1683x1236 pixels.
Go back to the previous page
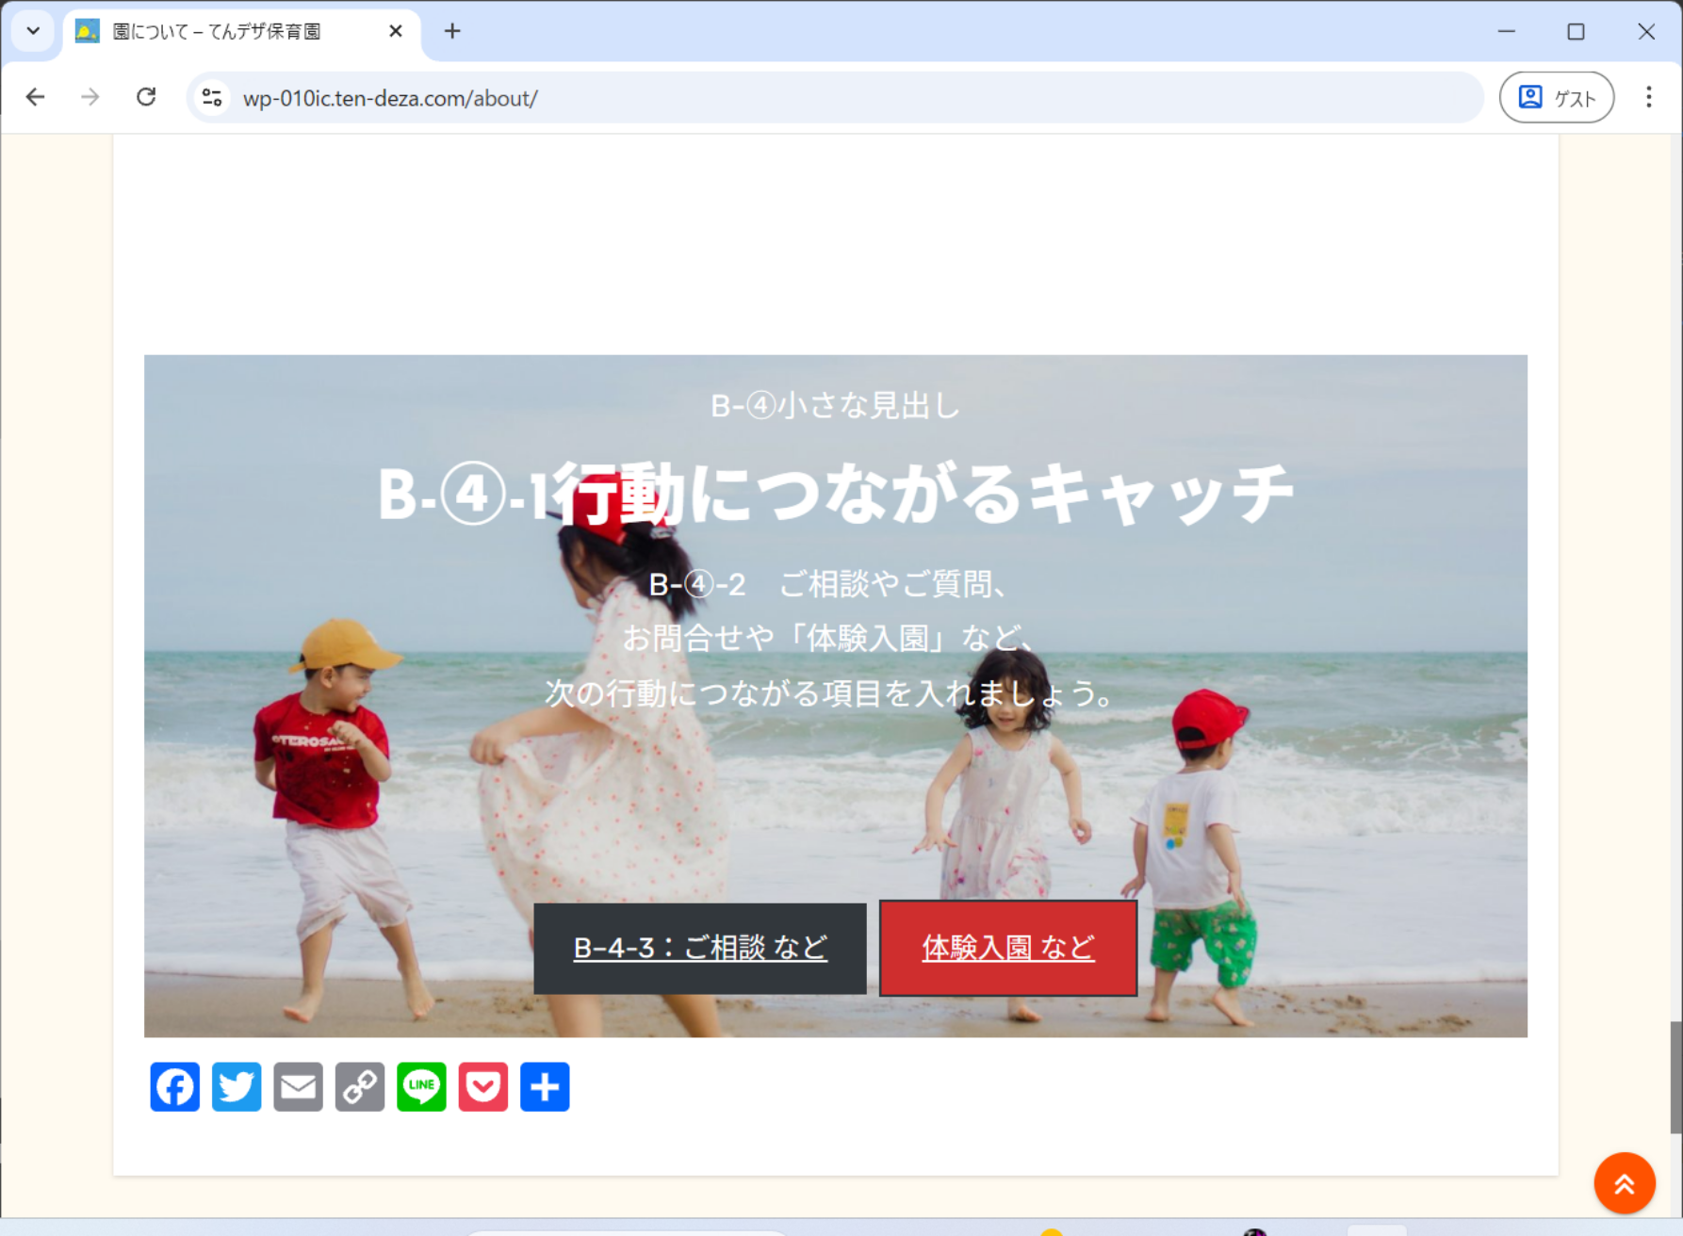pyautogui.click(x=36, y=97)
